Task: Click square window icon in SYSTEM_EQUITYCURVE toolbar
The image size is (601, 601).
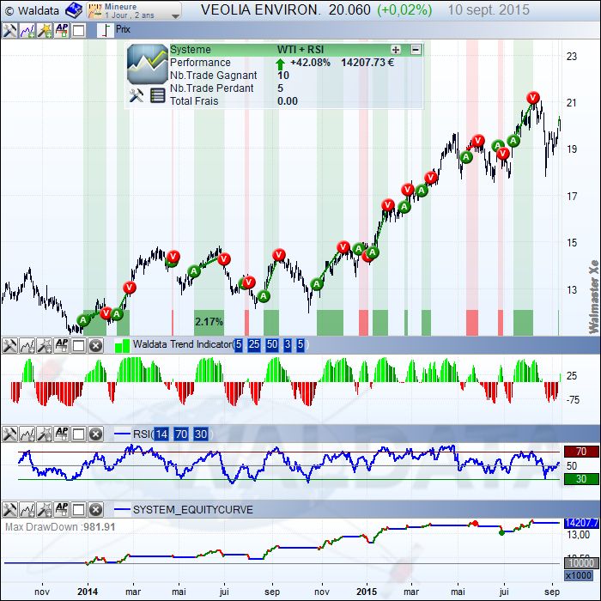Action: pyautogui.click(x=79, y=510)
